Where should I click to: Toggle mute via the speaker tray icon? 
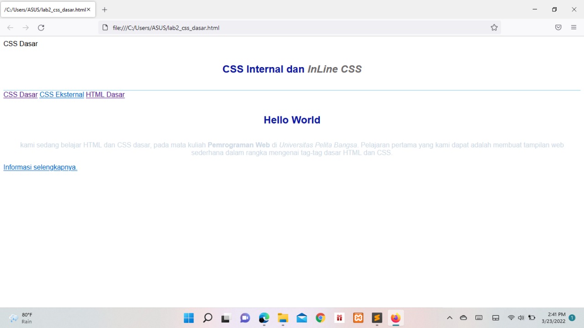pyautogui.click(x=521, y=318)
